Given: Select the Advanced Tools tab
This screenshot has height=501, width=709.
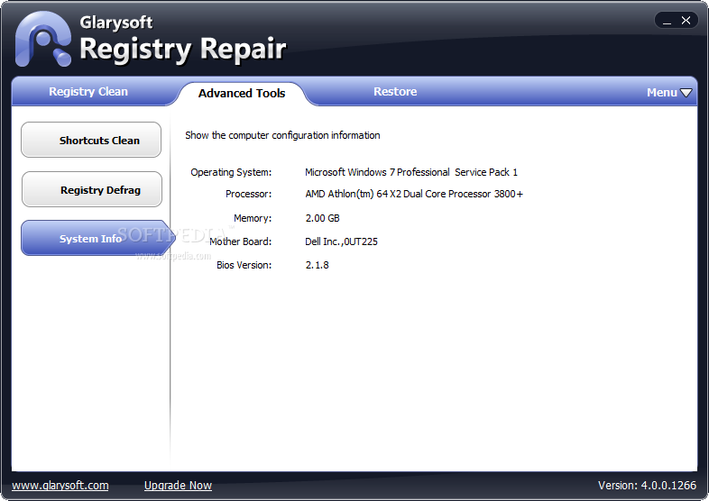Looking at the screenshot, I should [242, 94].
